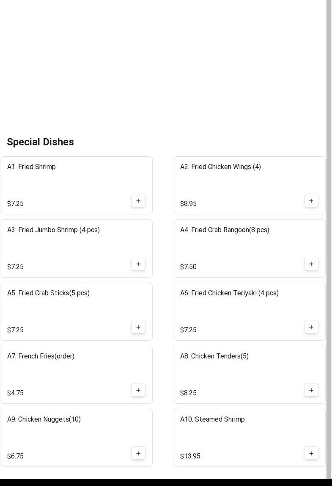Open A4. Fried Crab Rangoon(8 pcs) title
Viewport: 332px width, 486px height.
tap(225, 230)
